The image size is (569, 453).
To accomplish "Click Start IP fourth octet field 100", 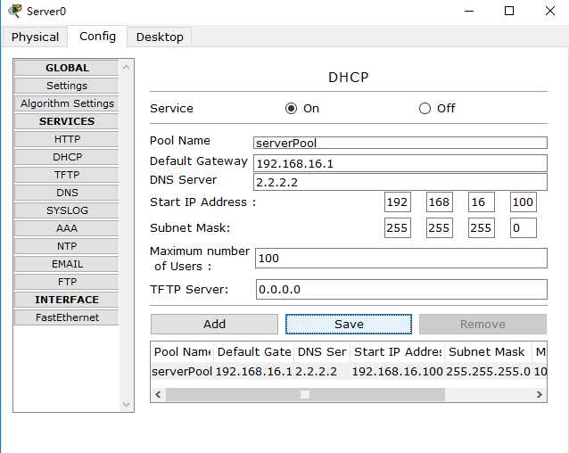I will [x=524, y=202].
